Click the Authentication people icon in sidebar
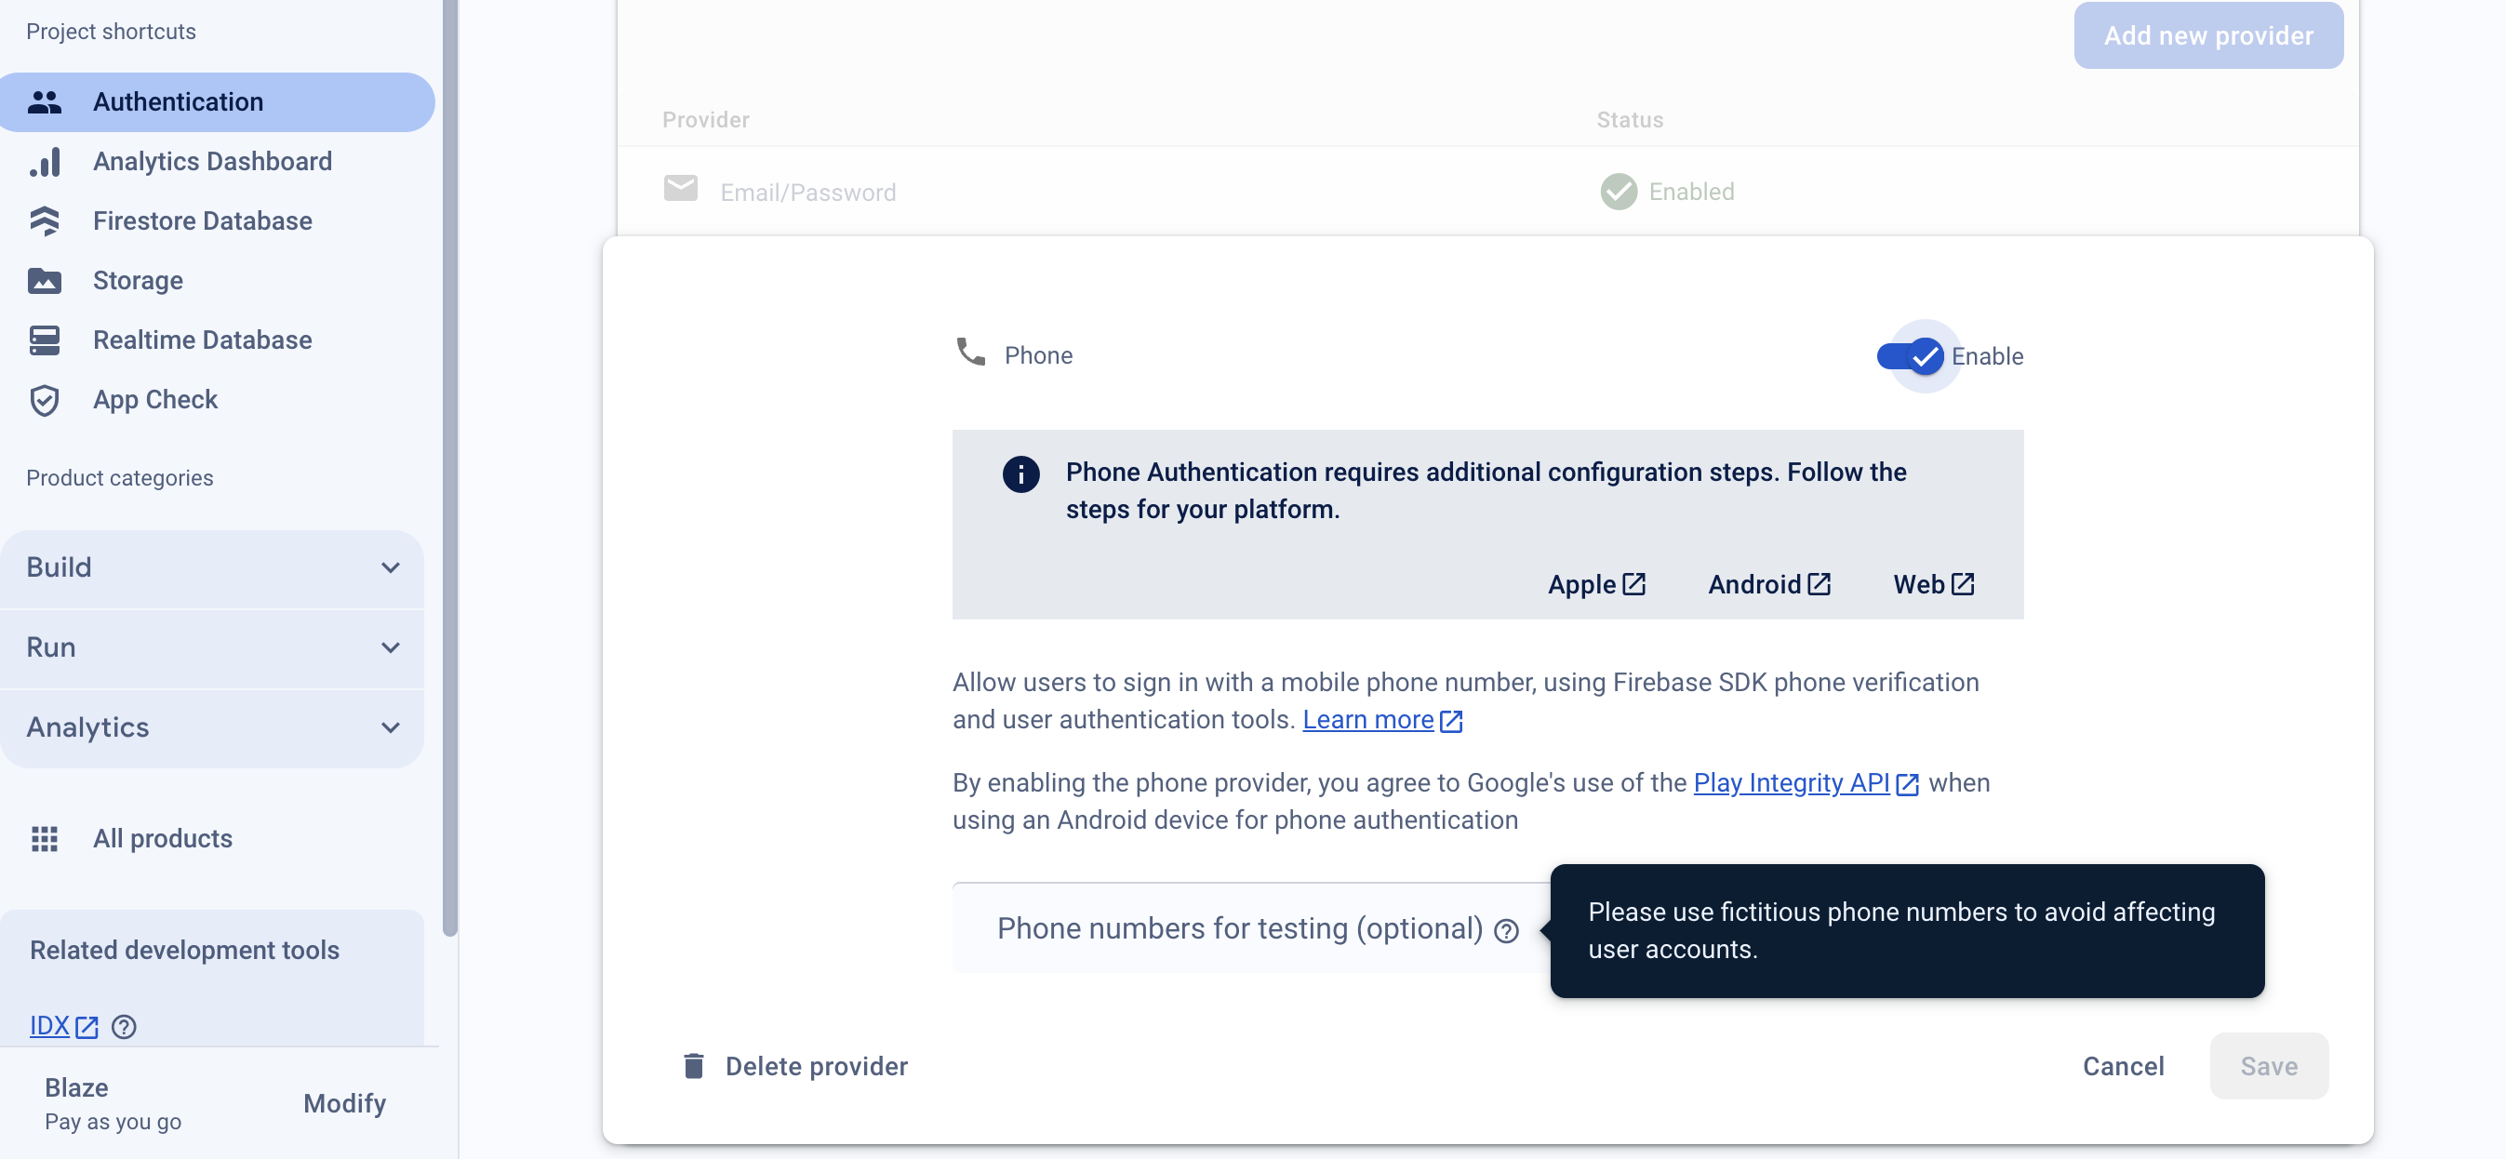The width and height of the screenshot is (2506, 1159). coord(45,101)
